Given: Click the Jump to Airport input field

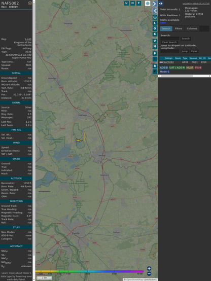Looking at the screenshot, I should 170,51.
